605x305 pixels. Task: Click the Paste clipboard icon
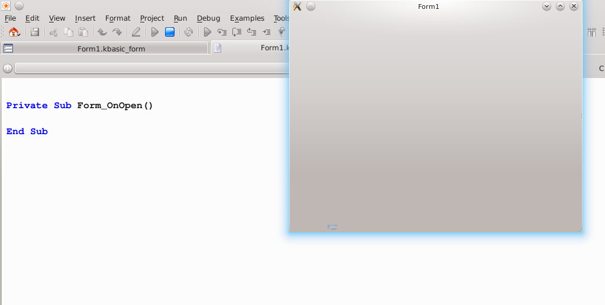point(83,32)
